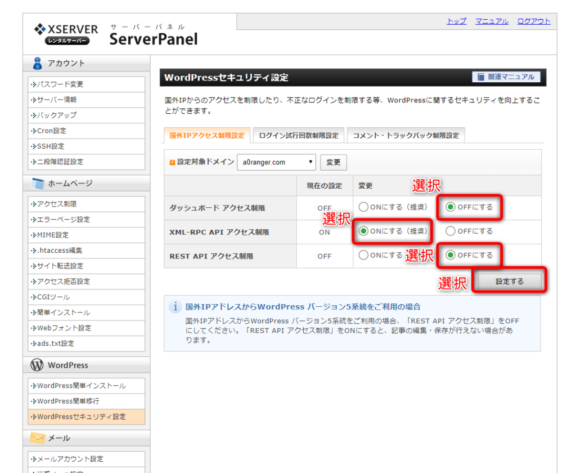Click the XSERVER logo
576x473 pixels.
[x=66, y=34]
